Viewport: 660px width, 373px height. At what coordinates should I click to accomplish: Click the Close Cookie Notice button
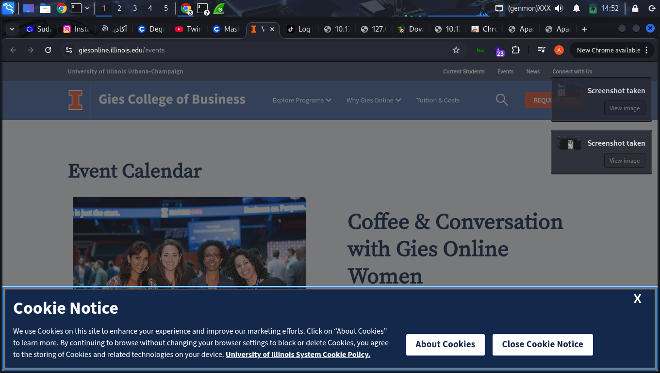(x=543, y=345)
